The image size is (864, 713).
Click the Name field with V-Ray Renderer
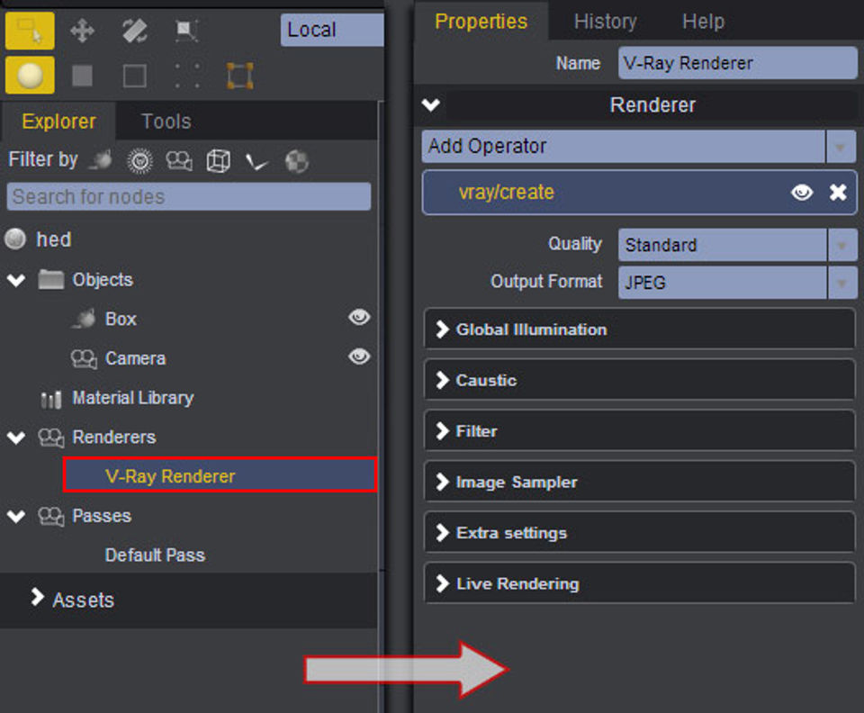click(738, 63)
